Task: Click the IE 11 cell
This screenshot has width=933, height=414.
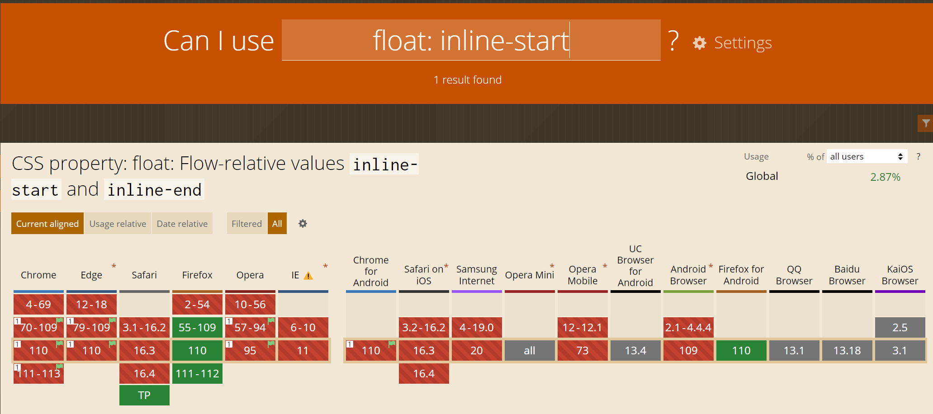Action: point(303,350)
